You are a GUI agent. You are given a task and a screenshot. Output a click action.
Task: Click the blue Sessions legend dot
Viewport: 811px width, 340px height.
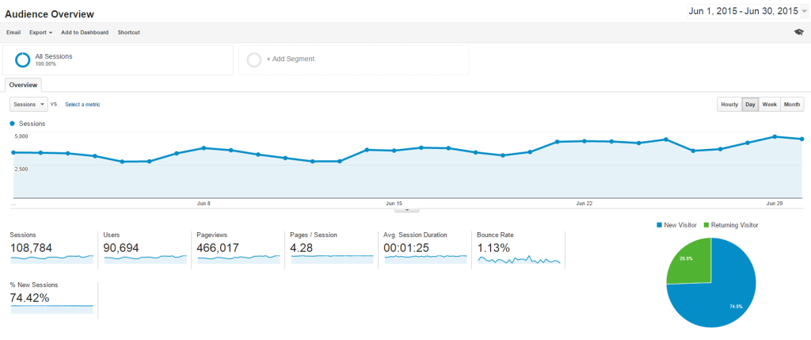point(13,124)
